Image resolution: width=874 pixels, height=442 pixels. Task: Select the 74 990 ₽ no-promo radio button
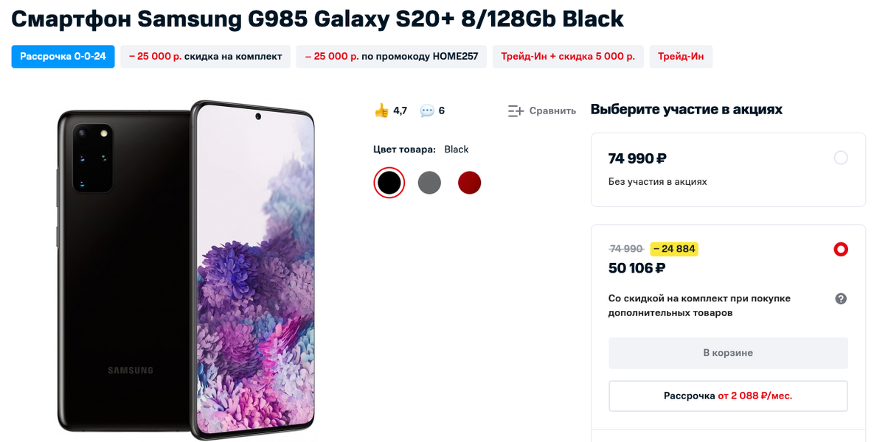841,158
